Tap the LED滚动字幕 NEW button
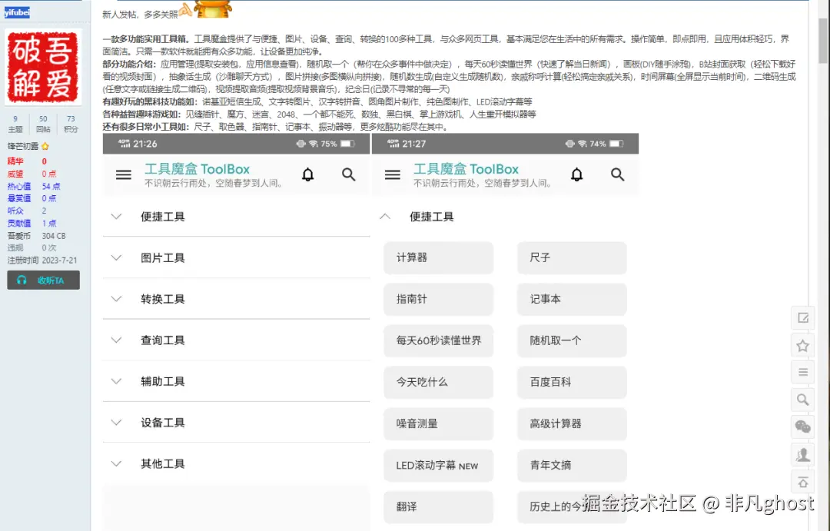This screenshot has height=531, width=830. [438, 466]
